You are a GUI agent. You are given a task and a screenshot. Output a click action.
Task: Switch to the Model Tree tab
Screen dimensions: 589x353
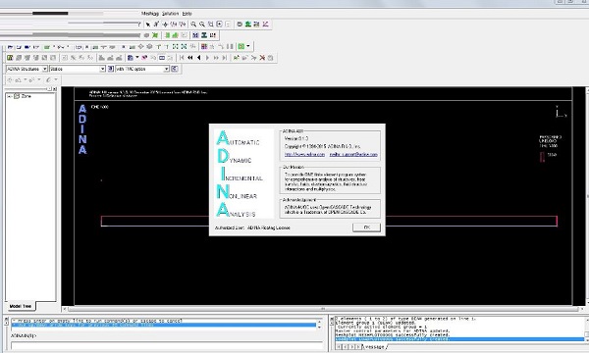pyautogui.click(x=21, y=306)
